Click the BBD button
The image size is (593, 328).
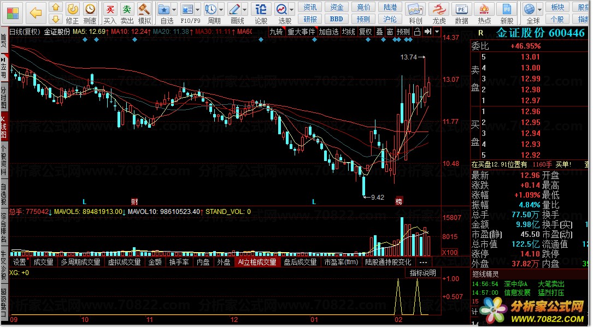(337, 19)
